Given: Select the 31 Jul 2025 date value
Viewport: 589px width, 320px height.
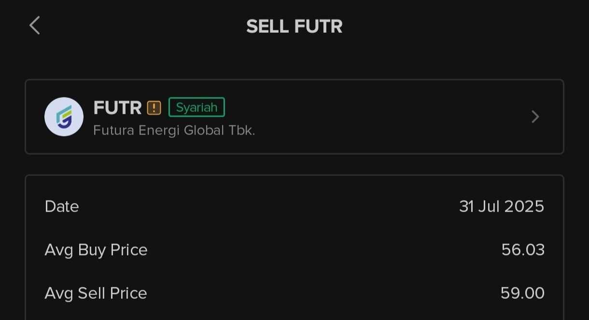Looking at the screenshot, I should 502,206.
